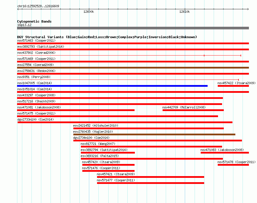
Task: Open nsv571476 (Cooper2011) label
Action: pyautogui.click(x=101, y=168)
